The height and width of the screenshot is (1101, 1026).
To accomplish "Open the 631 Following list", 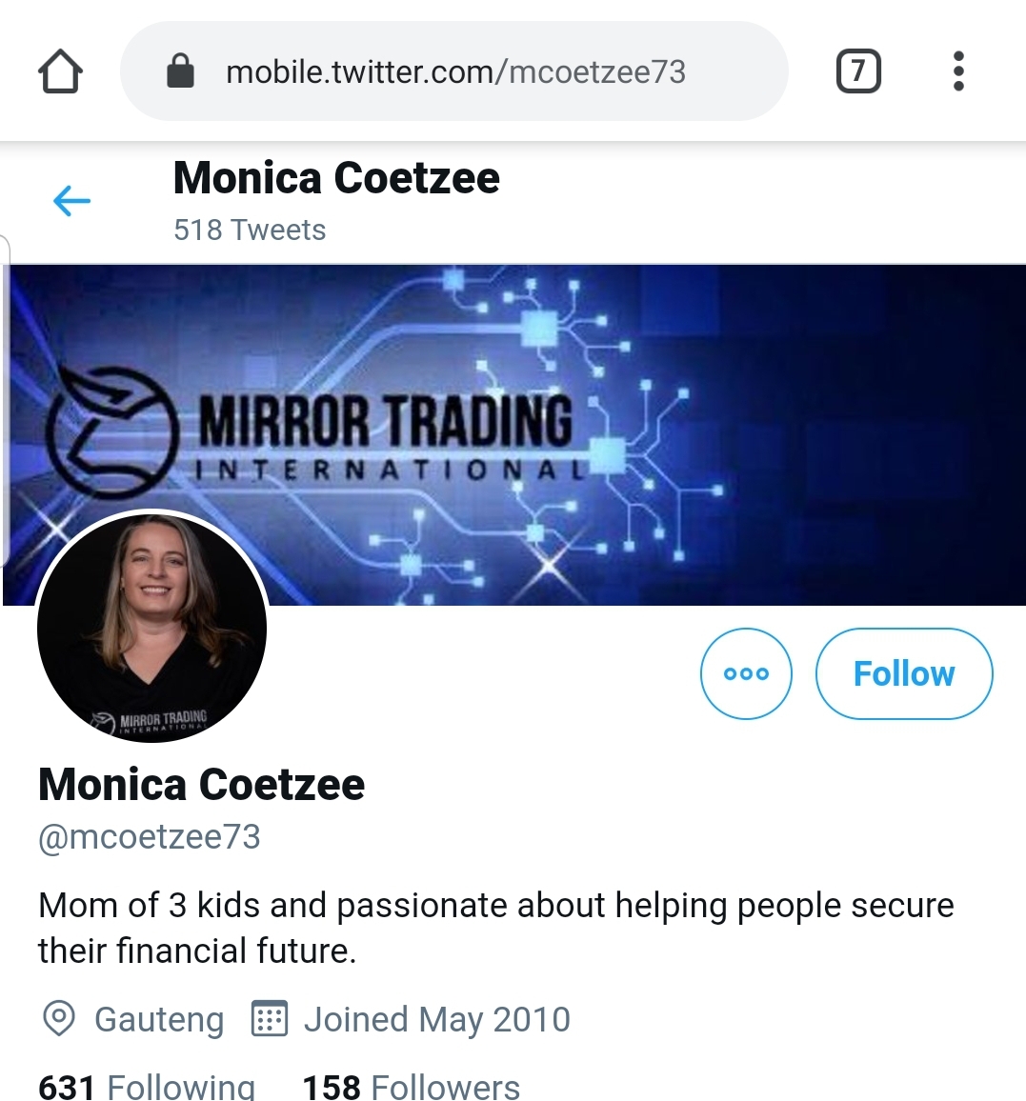I will pos(147,1087).
